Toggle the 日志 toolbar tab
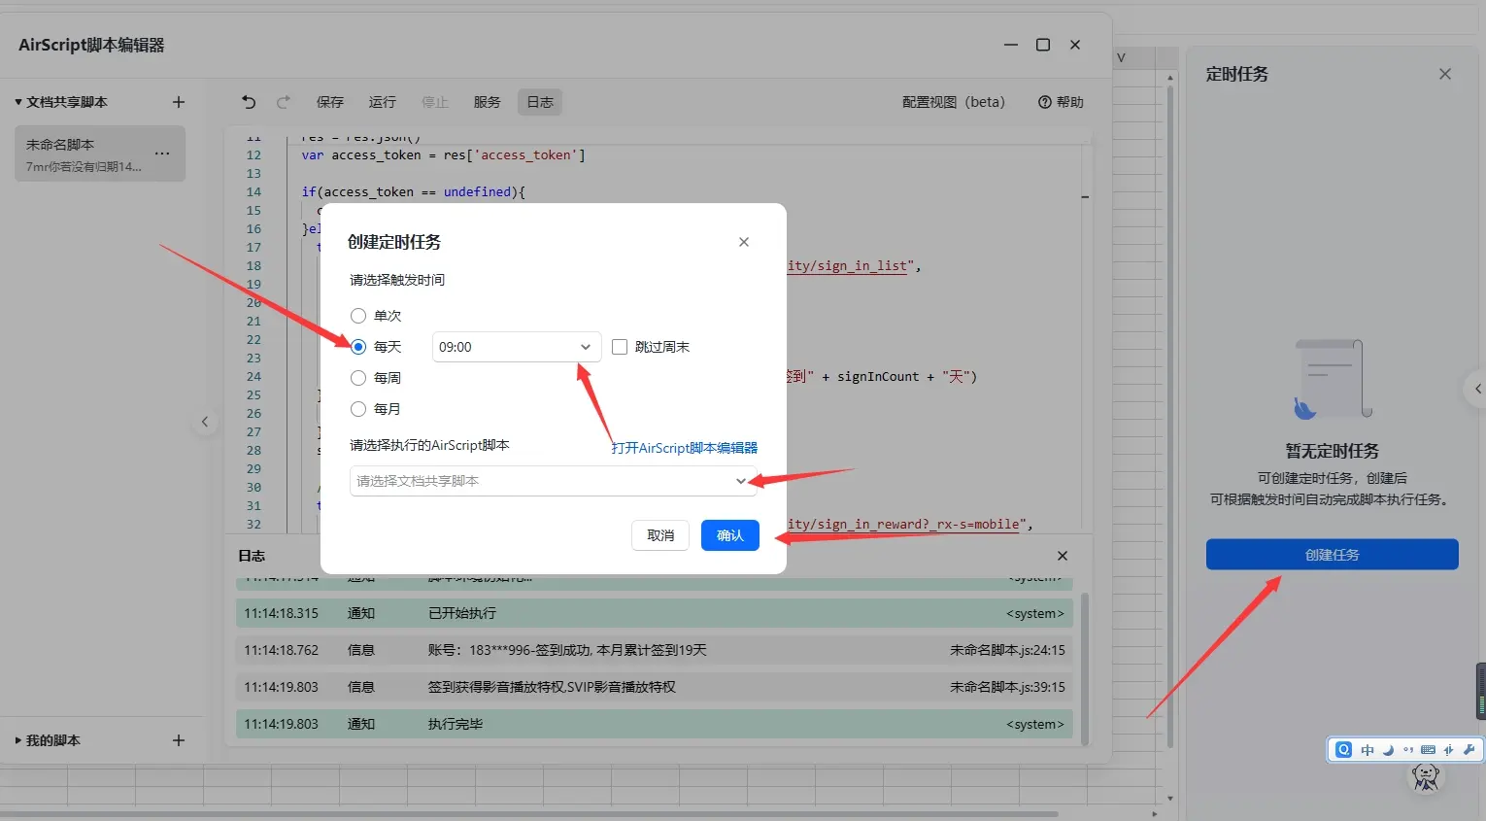 [540, 102]
